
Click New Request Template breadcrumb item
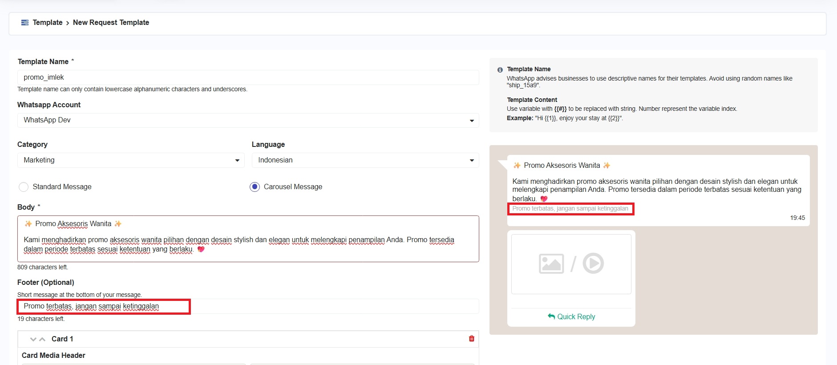click(x=111, y=23)
